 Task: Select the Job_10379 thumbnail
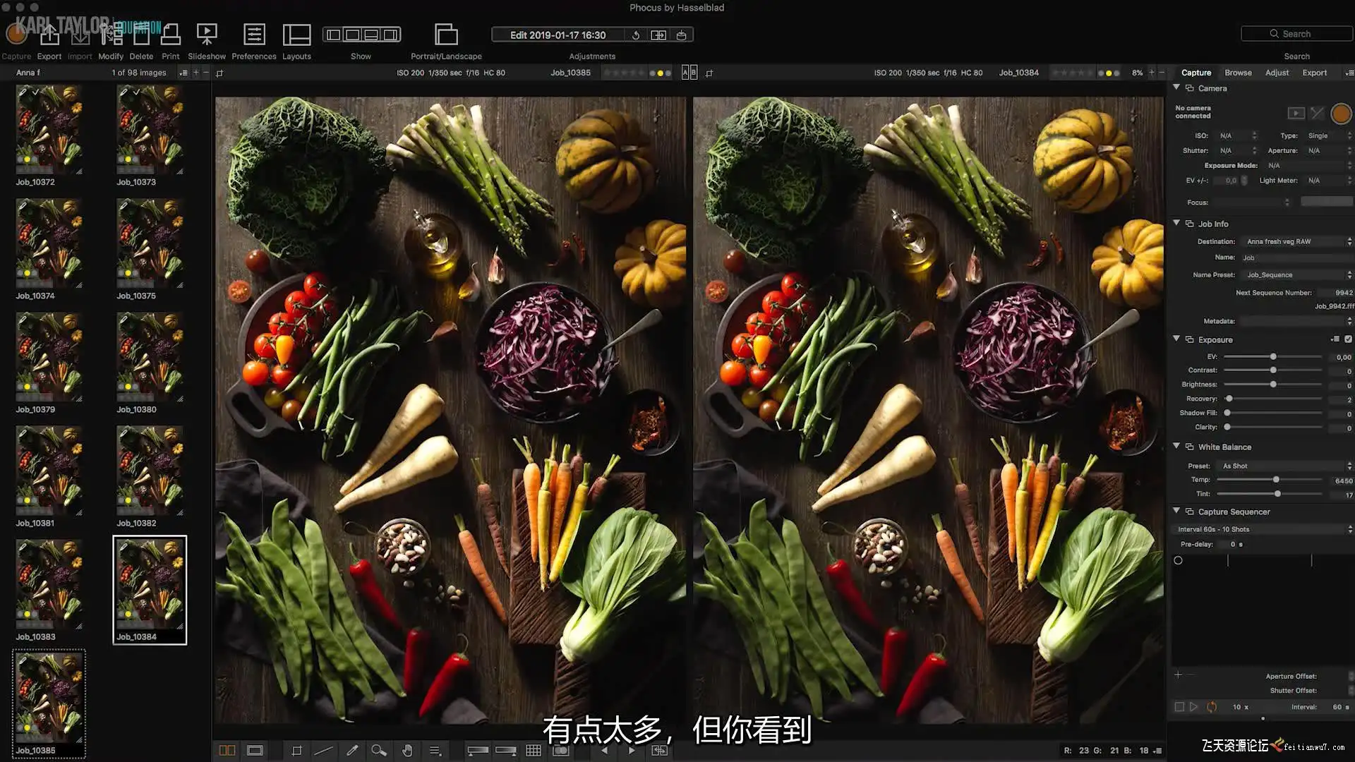49,358
